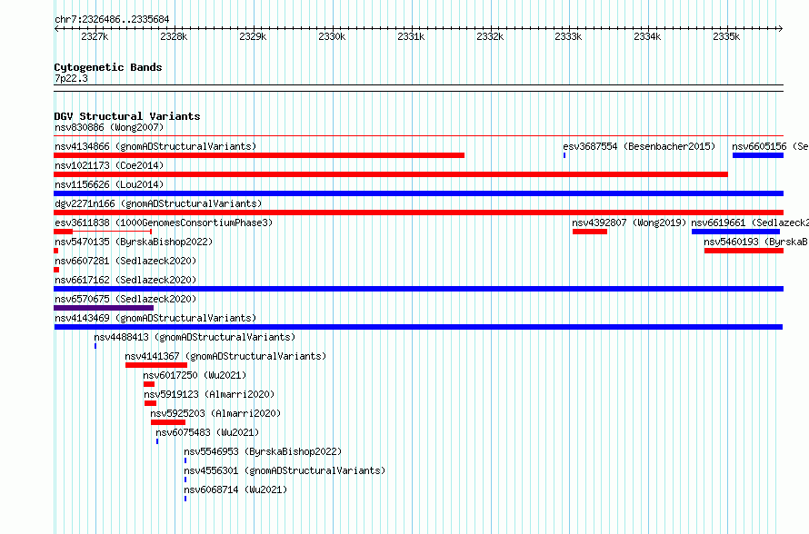Click the ruler's right end arrow

pos(781,28)
